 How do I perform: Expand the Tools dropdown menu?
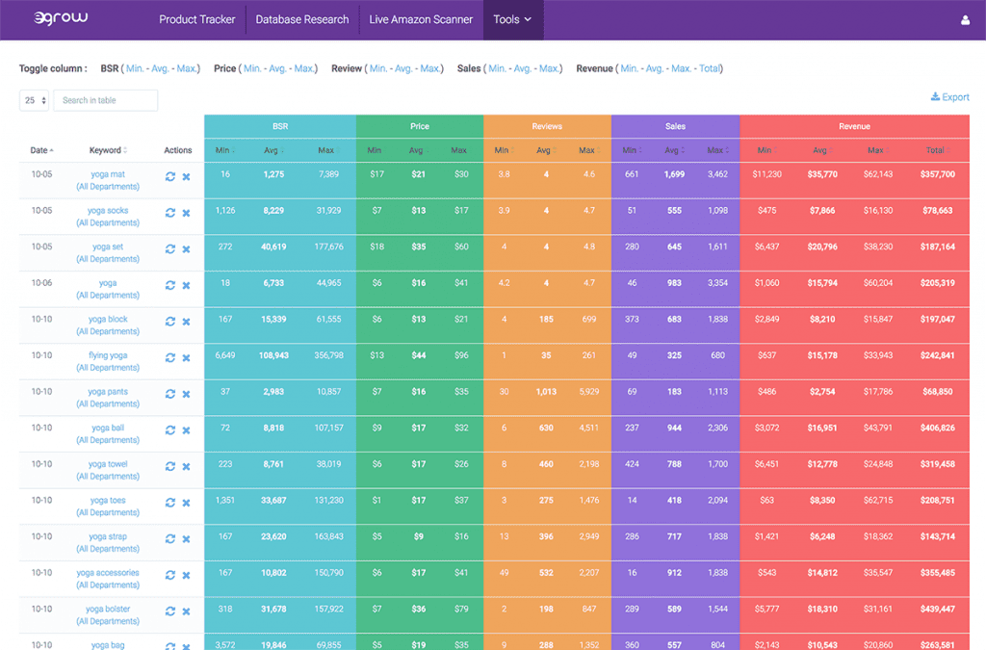(x=512, y=19)
